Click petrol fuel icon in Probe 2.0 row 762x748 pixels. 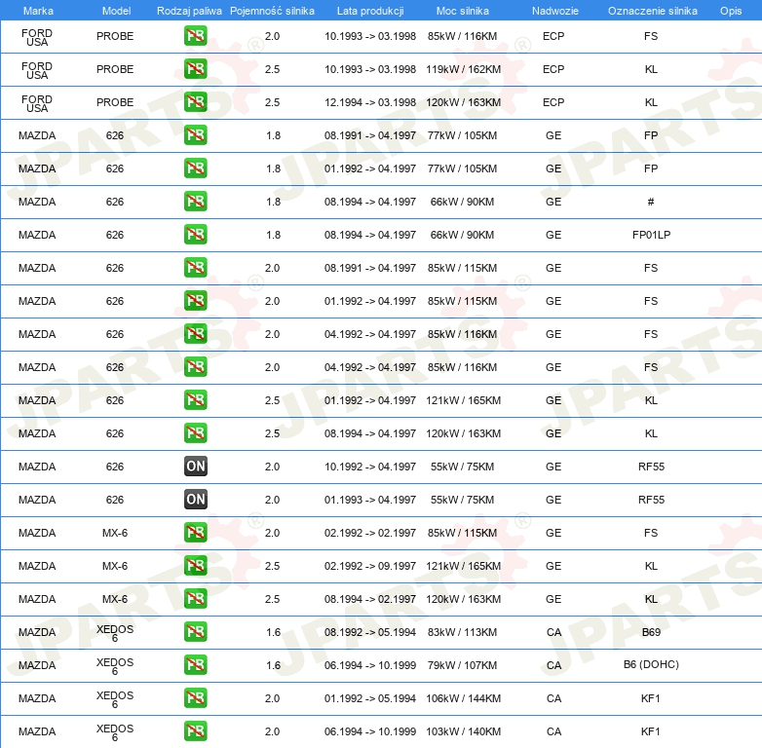tap(195, 36)
